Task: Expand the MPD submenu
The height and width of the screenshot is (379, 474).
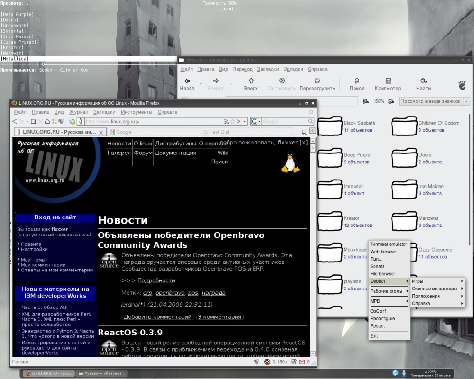Action: click(x=389, y=301)
